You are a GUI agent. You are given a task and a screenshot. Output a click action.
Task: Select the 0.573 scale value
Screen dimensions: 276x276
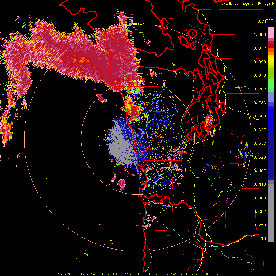(260, 144)
